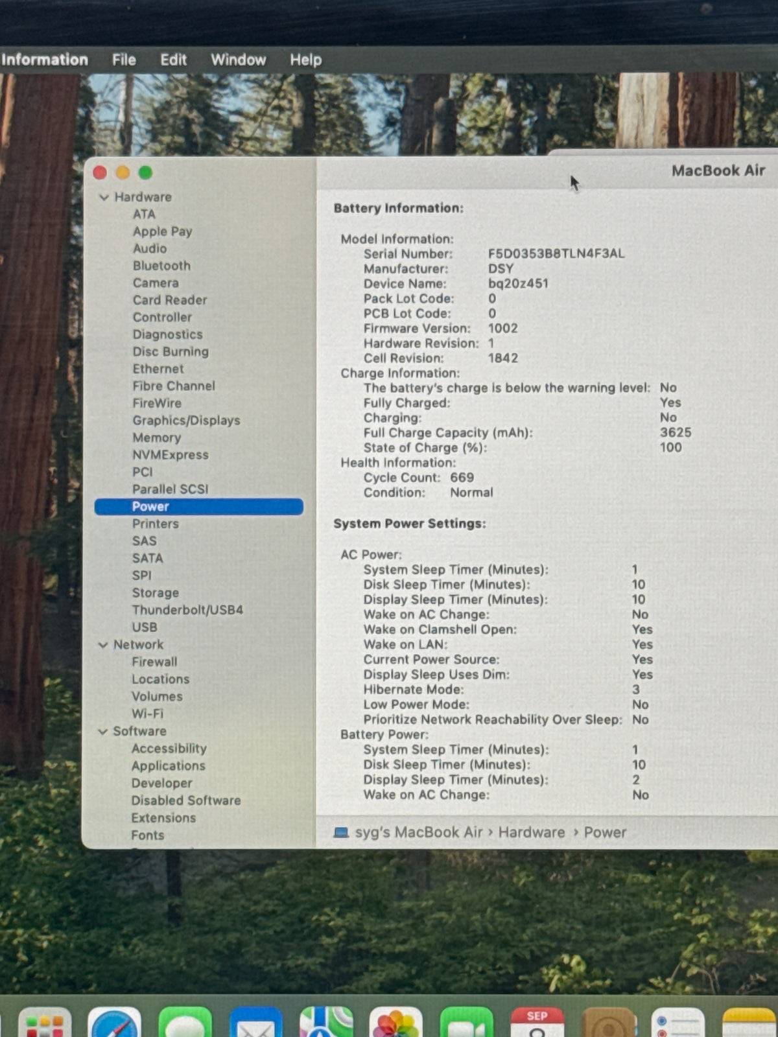Select the highlighted Power sidebar row
778x1037 pixels.
coord(199,507)
